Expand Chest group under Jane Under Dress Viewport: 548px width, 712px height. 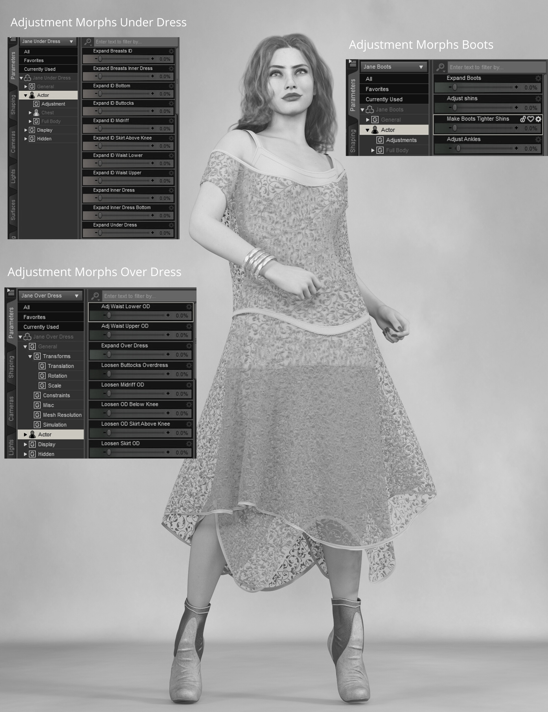tap(30, 113)
